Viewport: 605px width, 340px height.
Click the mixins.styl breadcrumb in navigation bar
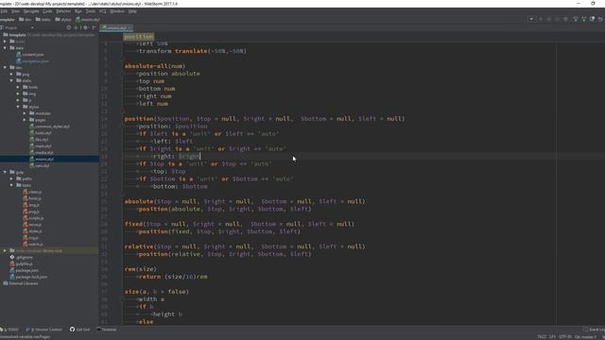(x=88, y=19)
